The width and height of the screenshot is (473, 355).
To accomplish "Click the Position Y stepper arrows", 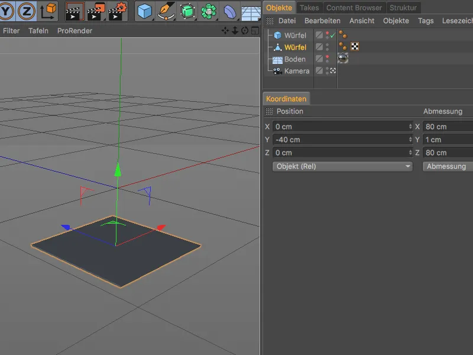I will click(x=410, y=140).
